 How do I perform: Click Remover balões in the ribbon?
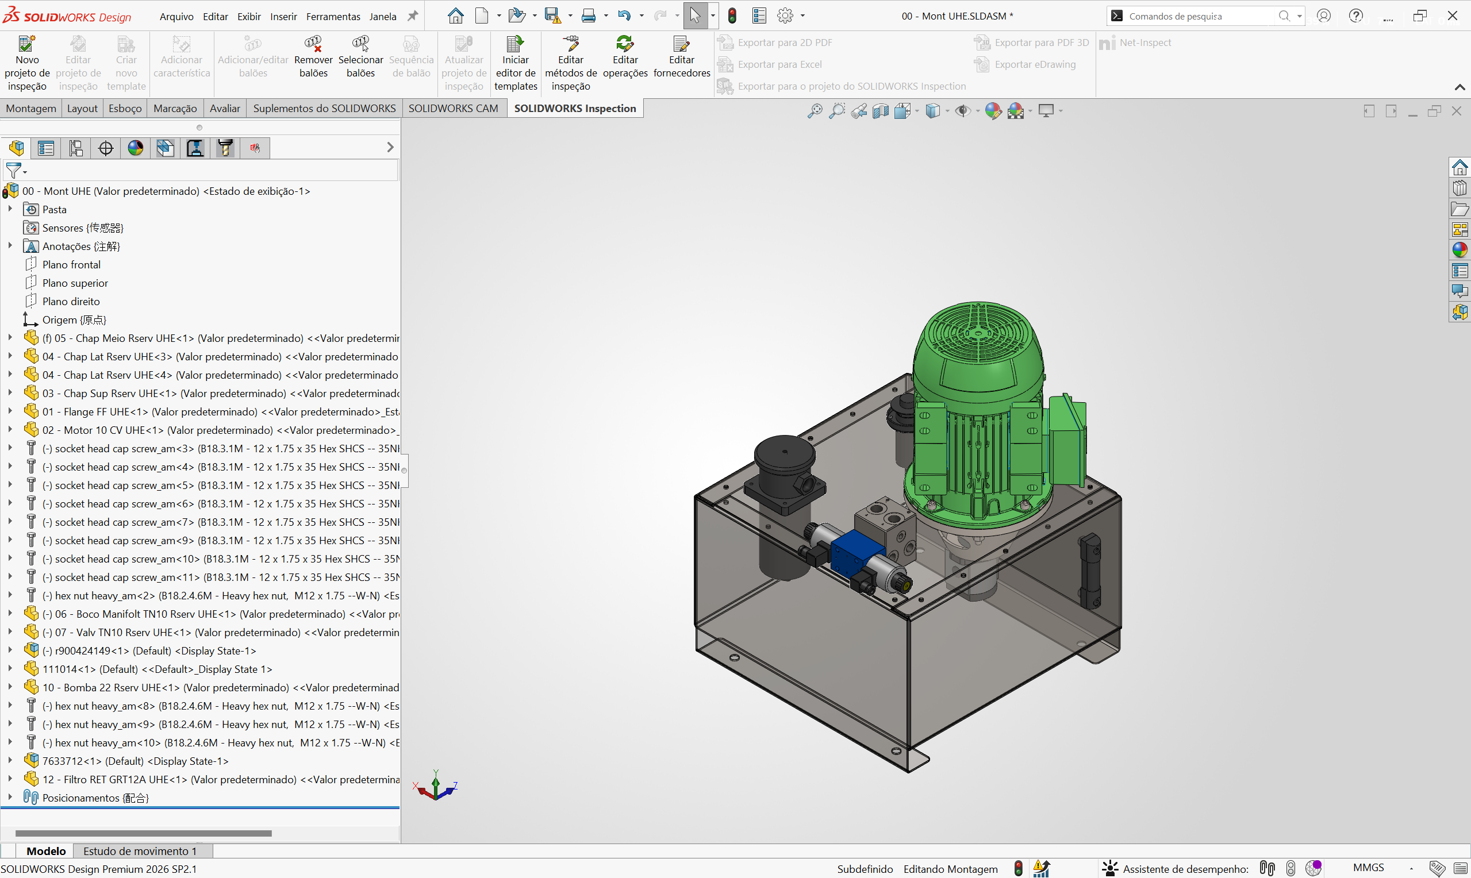coord(314,58)
